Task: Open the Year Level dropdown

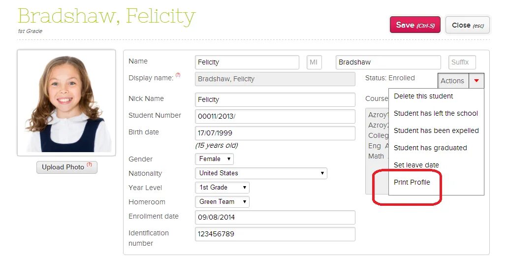Action: pos(222,187)
